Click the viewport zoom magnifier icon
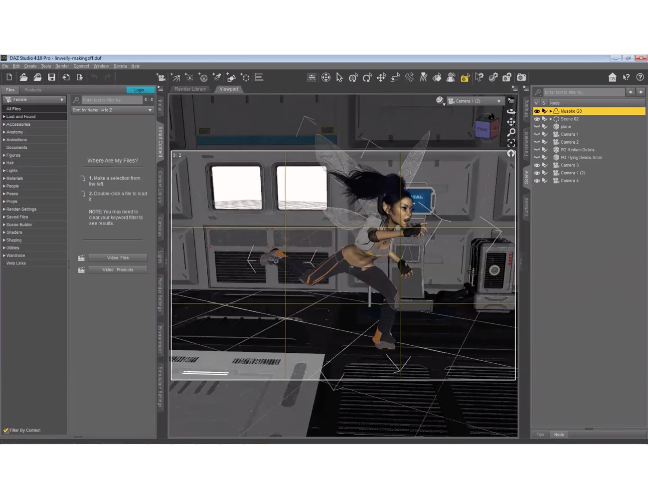The image size is (648, 499). [511, 132]
